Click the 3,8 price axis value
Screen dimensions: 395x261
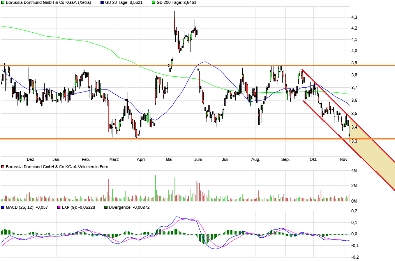pos(354,75)
